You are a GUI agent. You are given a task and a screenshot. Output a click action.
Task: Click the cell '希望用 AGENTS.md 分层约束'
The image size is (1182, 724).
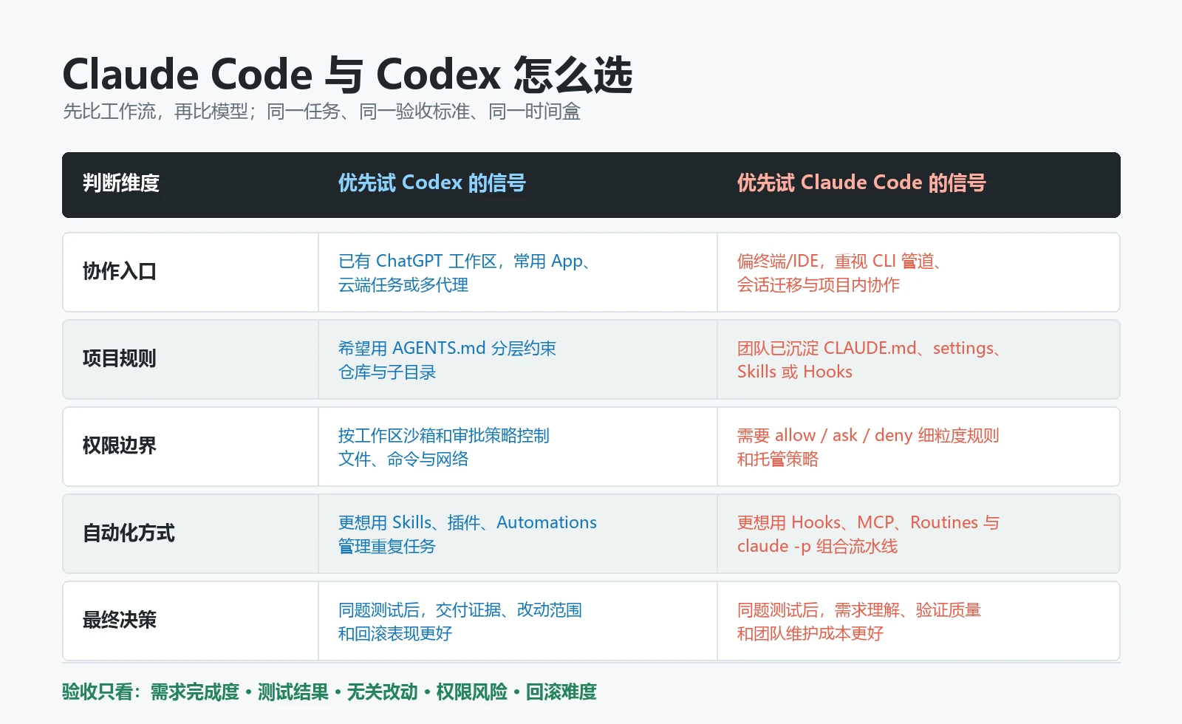(x=518, y=360)
